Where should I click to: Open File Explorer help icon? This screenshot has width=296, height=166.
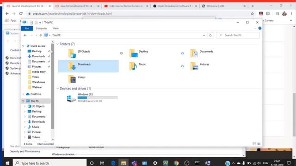point(260,28)
